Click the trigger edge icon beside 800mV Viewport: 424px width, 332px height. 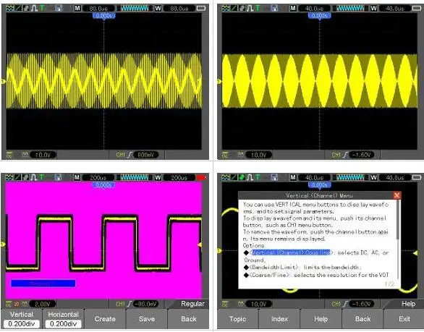click(130, 155)
